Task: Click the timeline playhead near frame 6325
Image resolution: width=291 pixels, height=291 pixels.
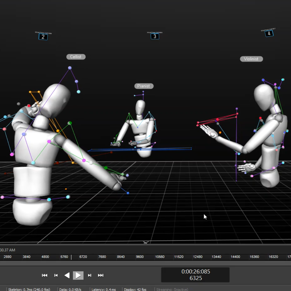Action: coord(71,257)
